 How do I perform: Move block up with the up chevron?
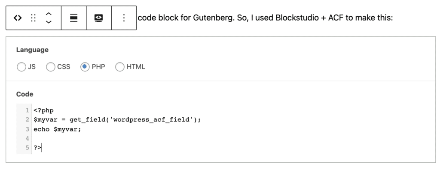pos(49,14)
